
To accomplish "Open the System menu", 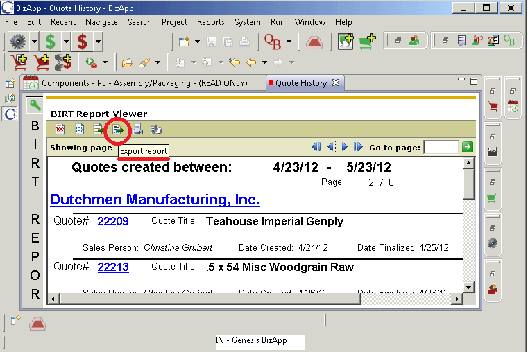I will tap(248, 22).
